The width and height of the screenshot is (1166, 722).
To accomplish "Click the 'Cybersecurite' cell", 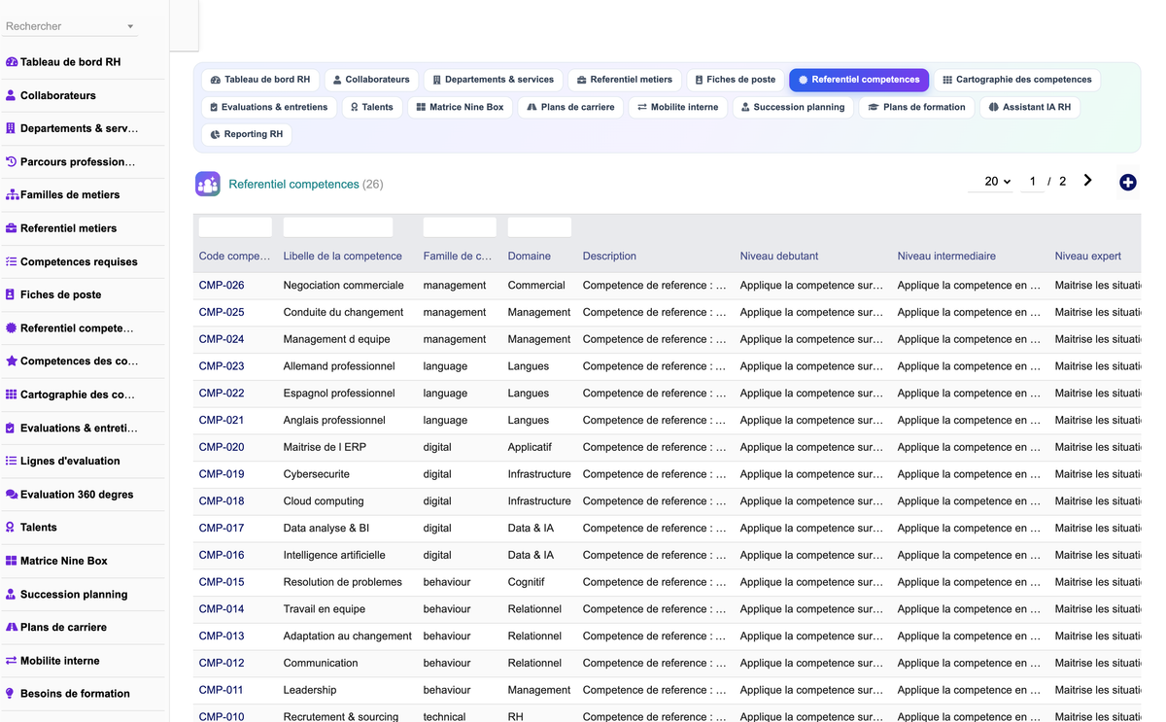I will [317, 474].
